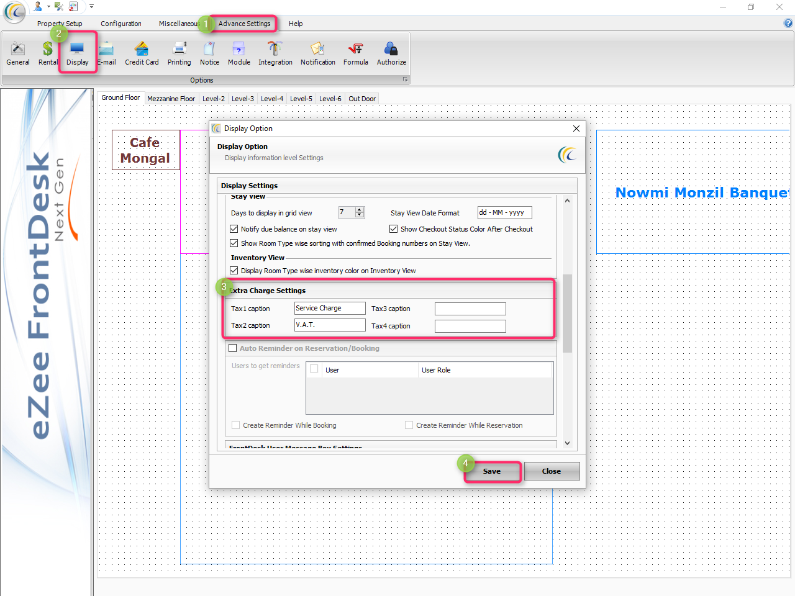Select the Nowmi Monzil Banquet block
This screenshot has width=795, height=596.
point(693,192)
